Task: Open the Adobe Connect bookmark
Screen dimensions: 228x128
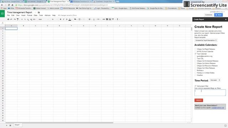Action: tap(40, 8)
